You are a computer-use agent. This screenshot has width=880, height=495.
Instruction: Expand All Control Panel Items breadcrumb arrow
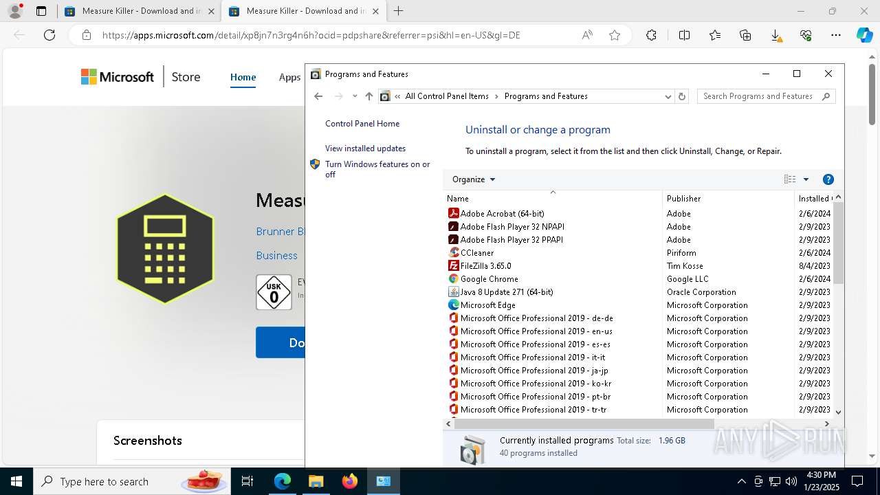pyautogui.click(x=496, y=96)
